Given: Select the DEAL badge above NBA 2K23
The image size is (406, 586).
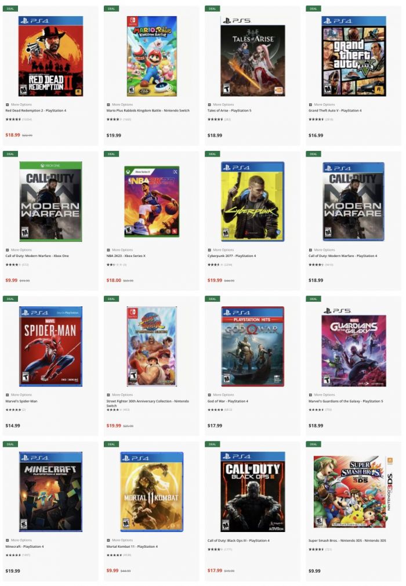Looking at the screenshot, I should 111,154.
